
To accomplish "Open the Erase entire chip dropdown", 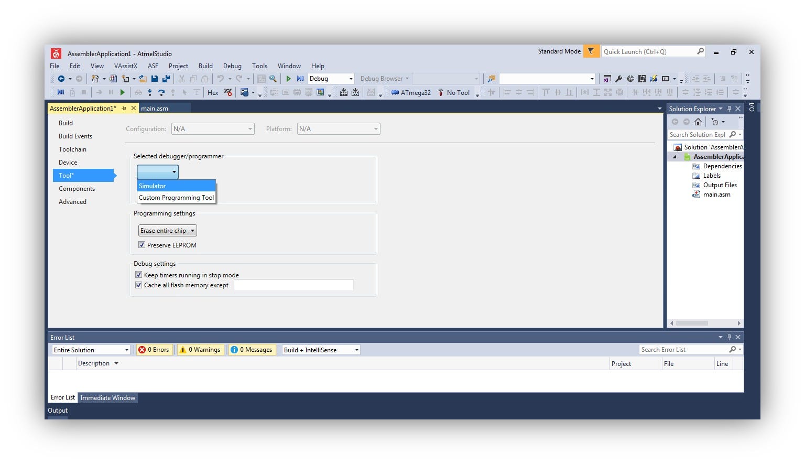I will tap(168, 231).
